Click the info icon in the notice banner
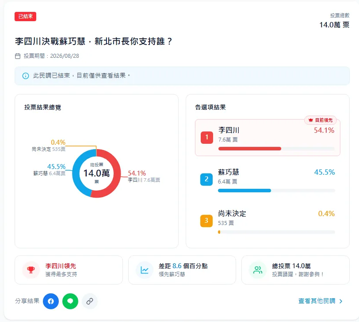 [26, 76]
